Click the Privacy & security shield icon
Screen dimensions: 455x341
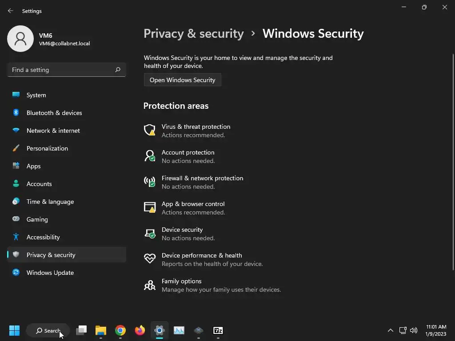coord(16,254)
